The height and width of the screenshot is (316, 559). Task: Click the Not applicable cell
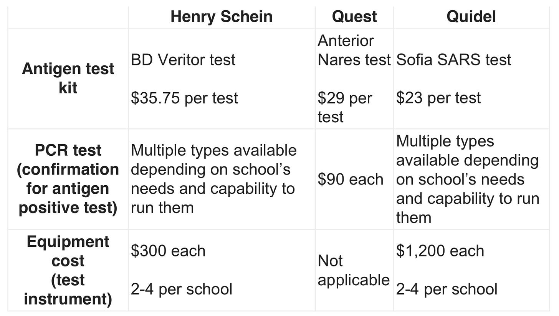(354, 270)
